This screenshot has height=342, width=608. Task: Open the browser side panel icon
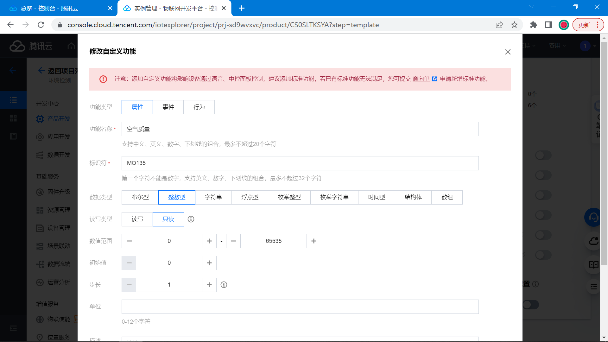pos(548,25)
